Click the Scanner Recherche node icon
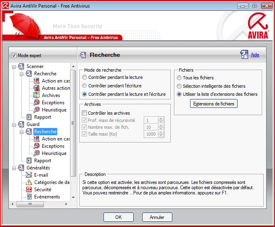Viewport: 275px width, 227px height. (29, 74)
